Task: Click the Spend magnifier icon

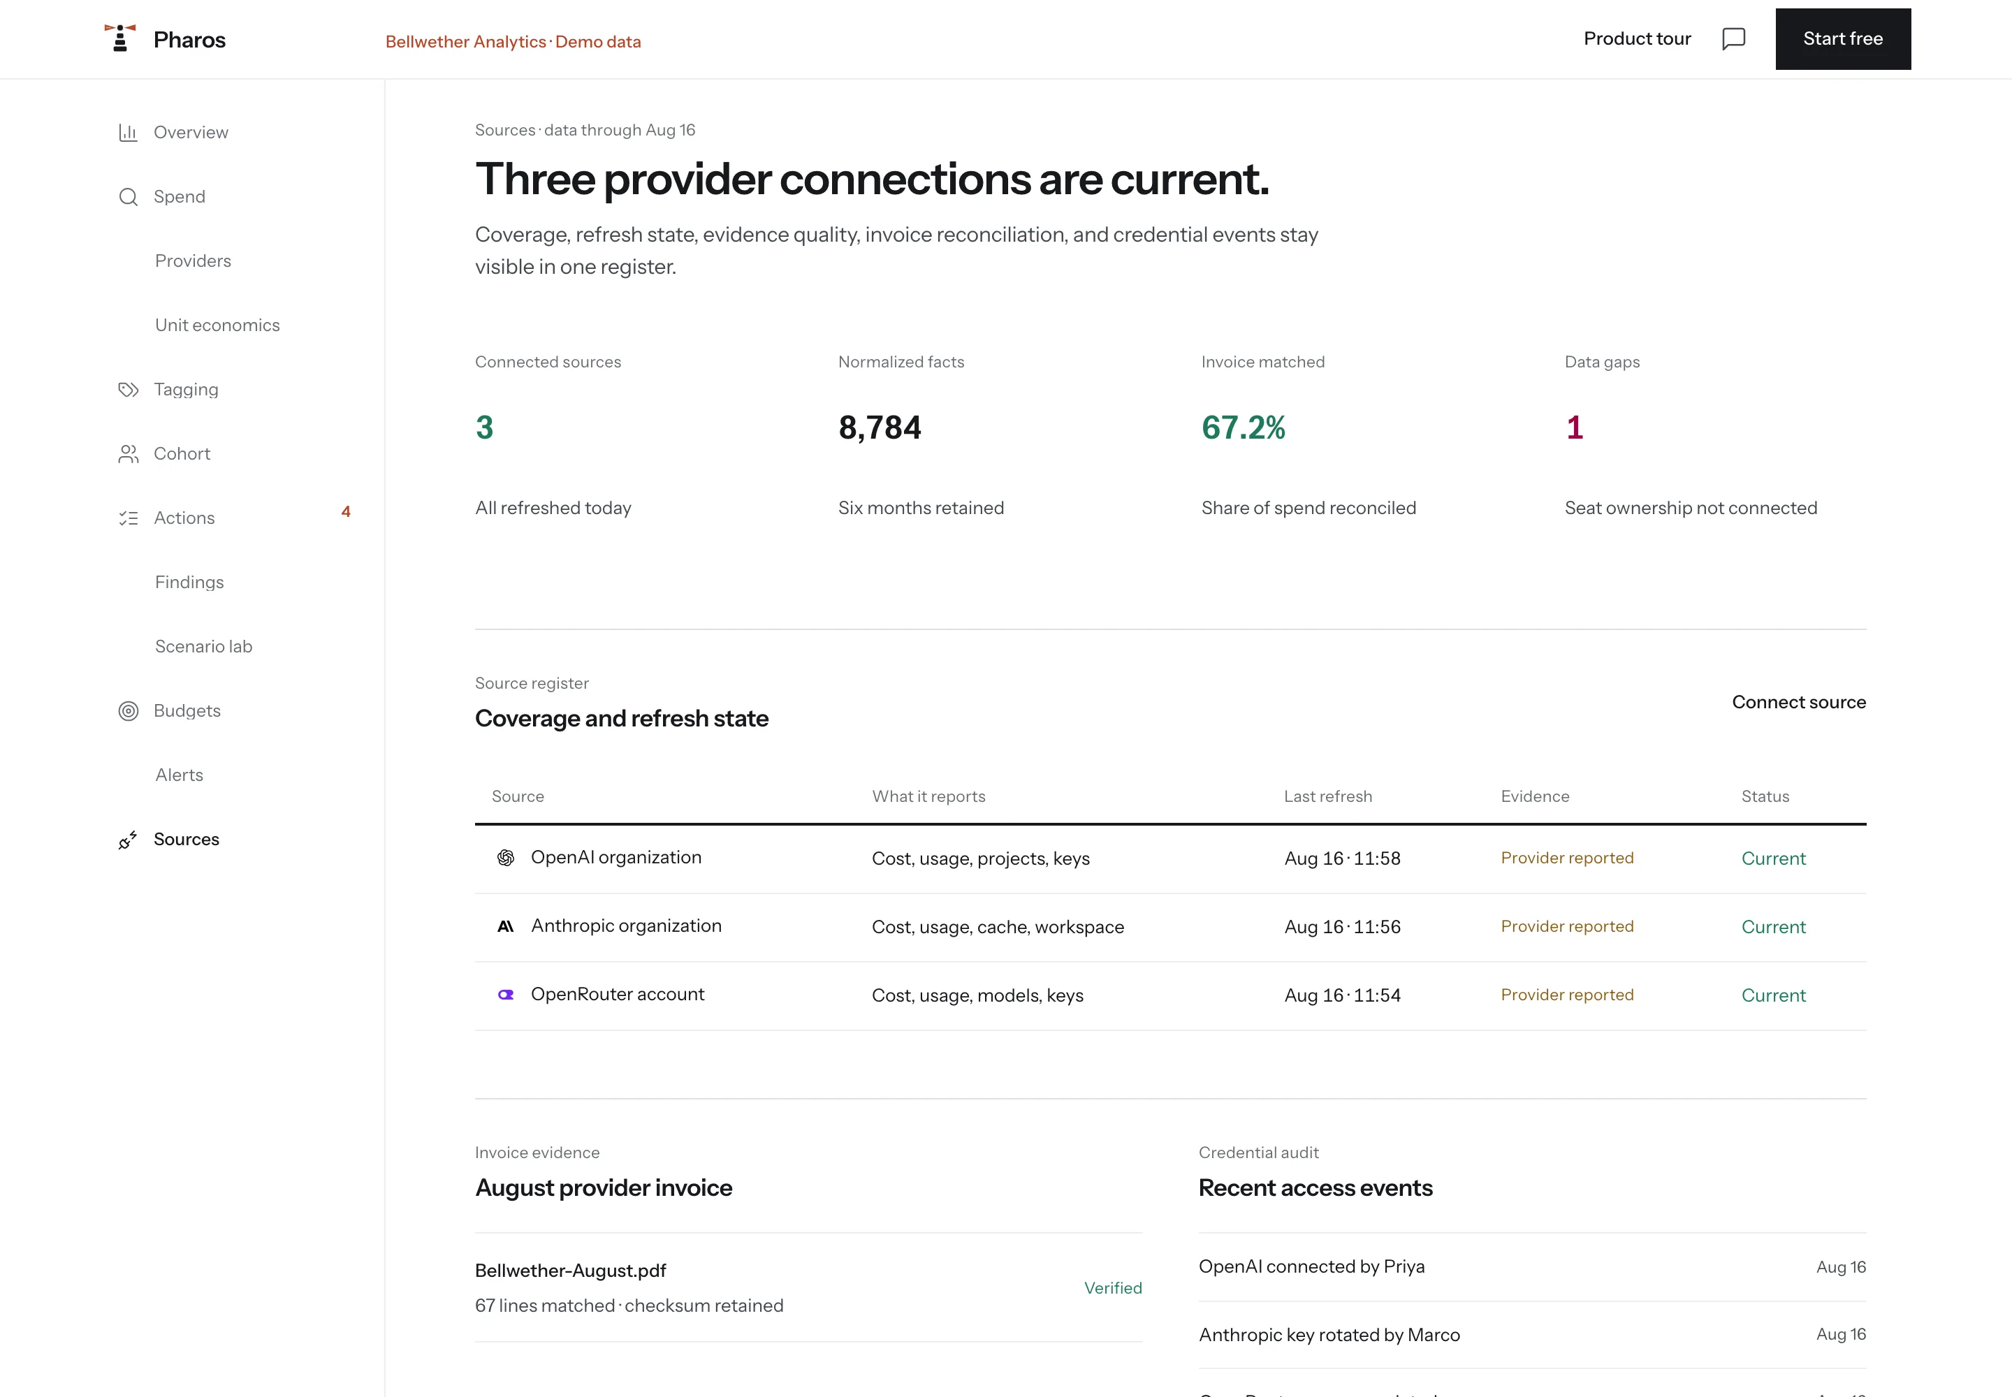Action: [128, 197]
